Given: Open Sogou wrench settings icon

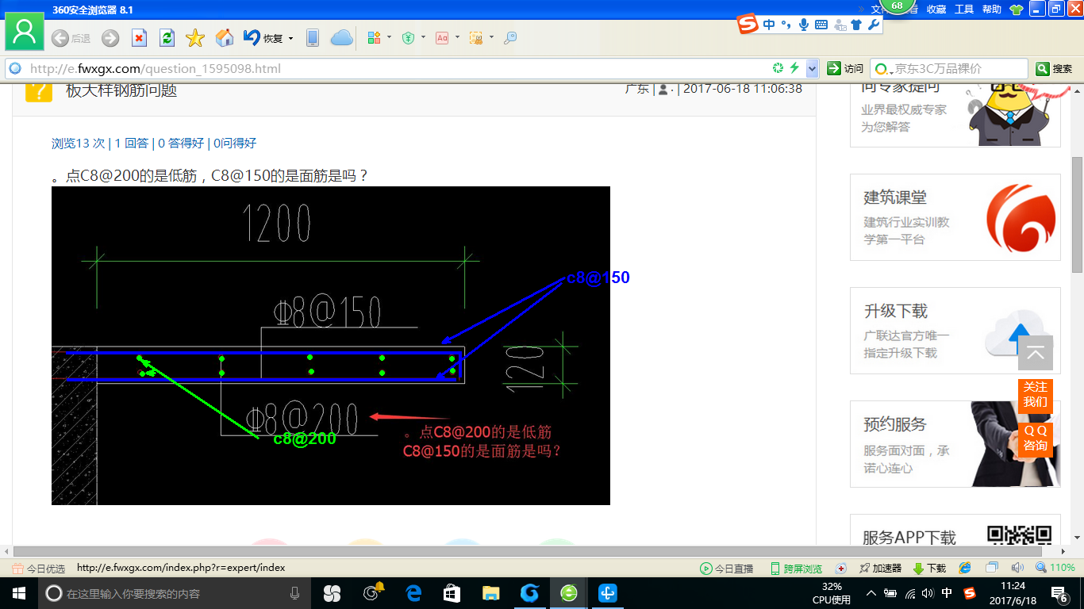Looking at the screenshot, I should click(x=873, y=25).
